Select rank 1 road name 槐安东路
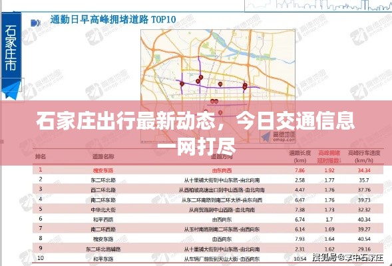Viewport: 392px width, 266px height. click(x=103, y=171)
